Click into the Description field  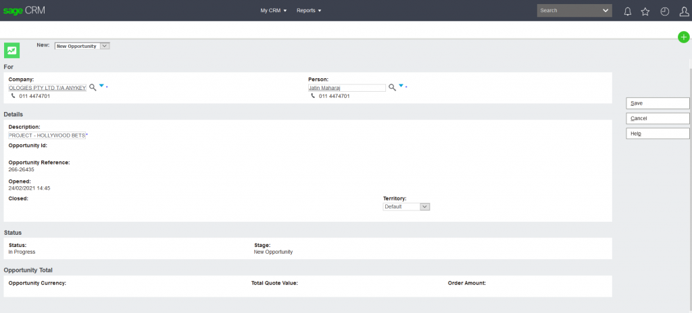point(47,136)
